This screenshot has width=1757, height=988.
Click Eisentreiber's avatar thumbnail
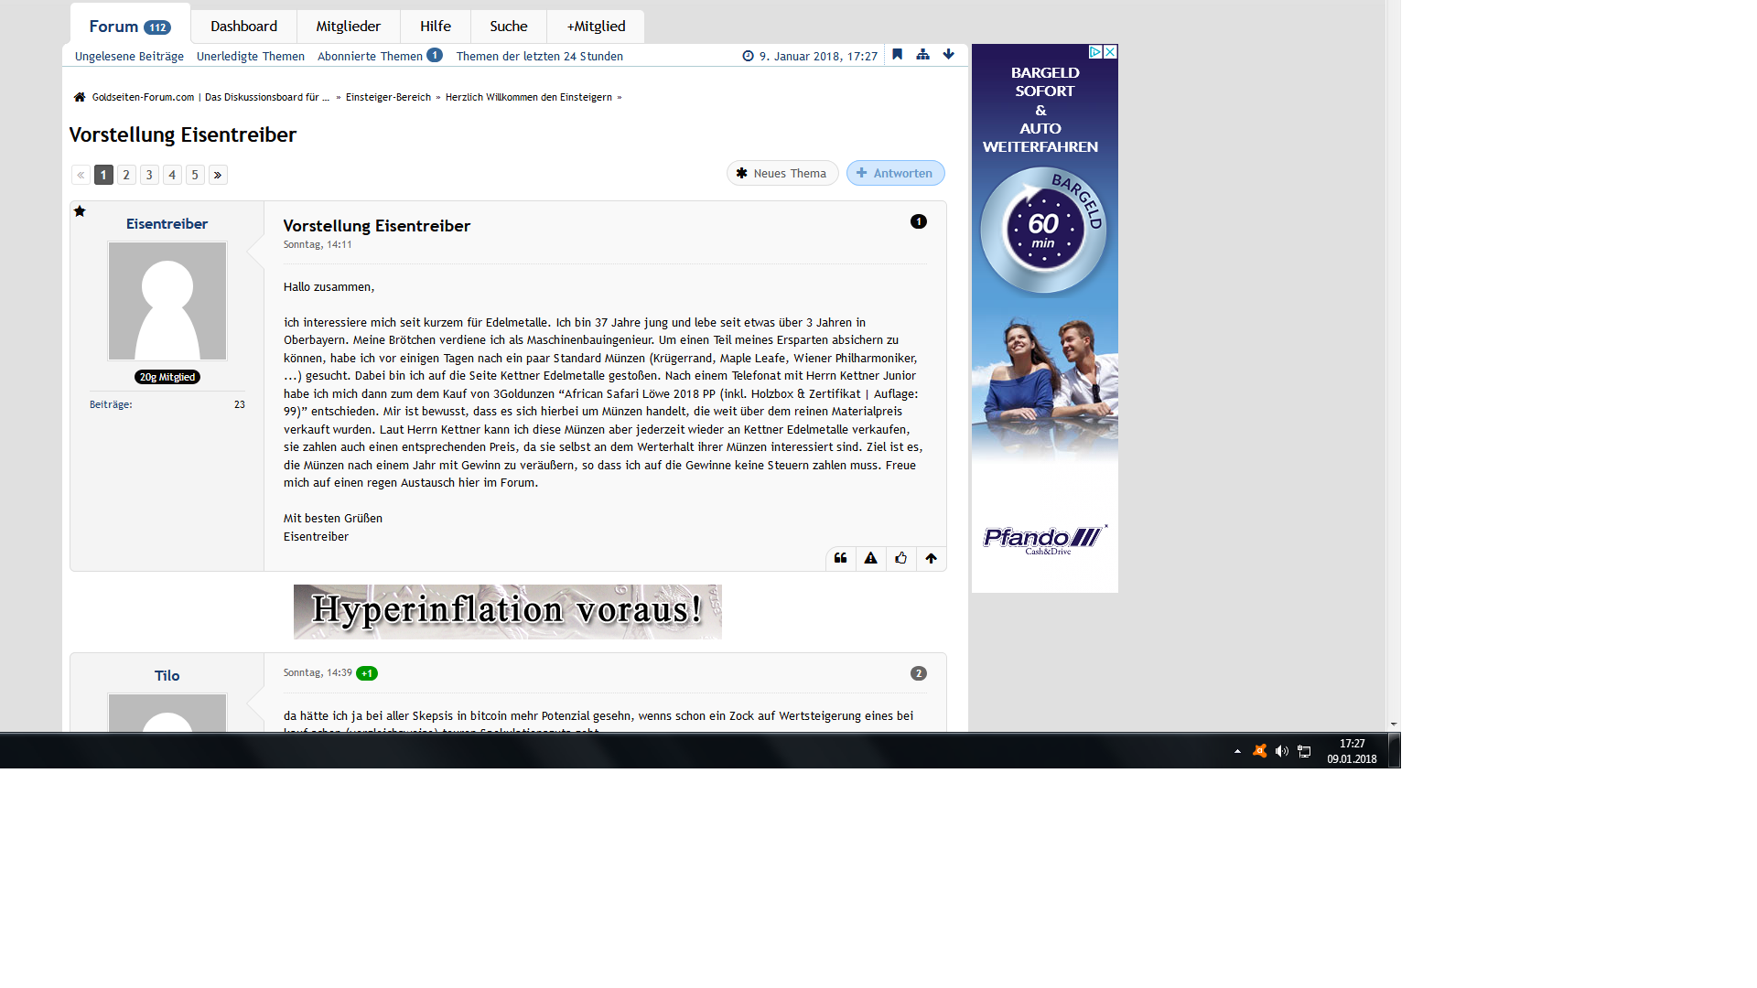click(x=167, y=301)
